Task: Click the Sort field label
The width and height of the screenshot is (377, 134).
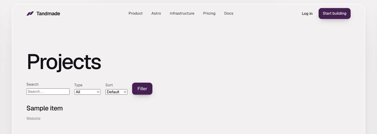Action: 109,85
